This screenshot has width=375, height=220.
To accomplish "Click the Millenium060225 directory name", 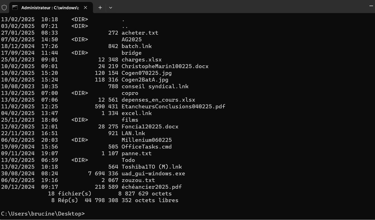I will pos(146,140).
